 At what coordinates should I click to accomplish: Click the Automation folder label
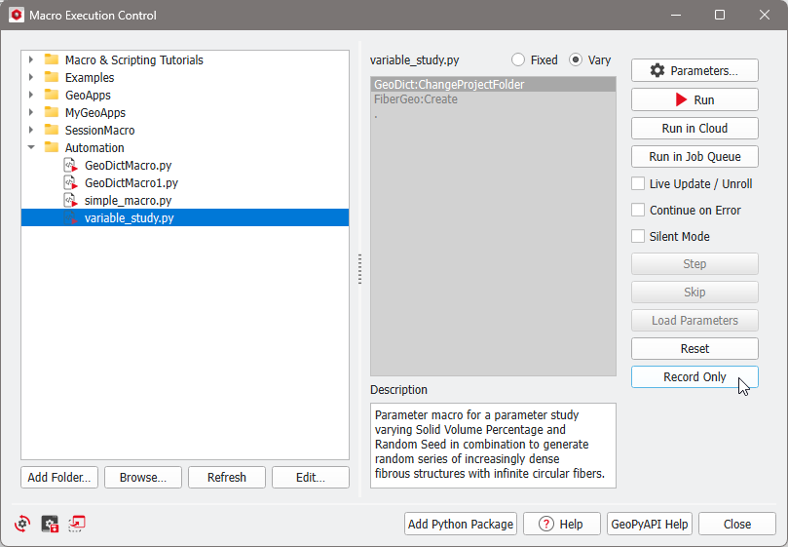point(94,147)
